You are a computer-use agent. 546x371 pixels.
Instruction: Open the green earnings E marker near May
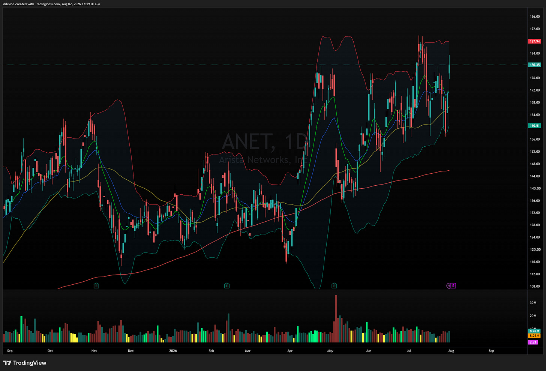[334, 286]
